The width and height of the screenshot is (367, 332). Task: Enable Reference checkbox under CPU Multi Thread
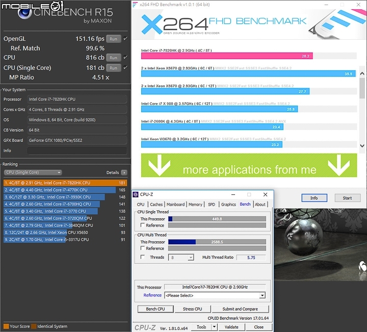point(142,248)
